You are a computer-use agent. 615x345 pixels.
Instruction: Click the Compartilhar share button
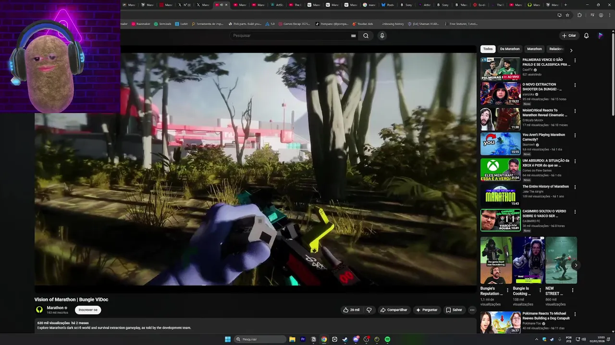point(394,310)
